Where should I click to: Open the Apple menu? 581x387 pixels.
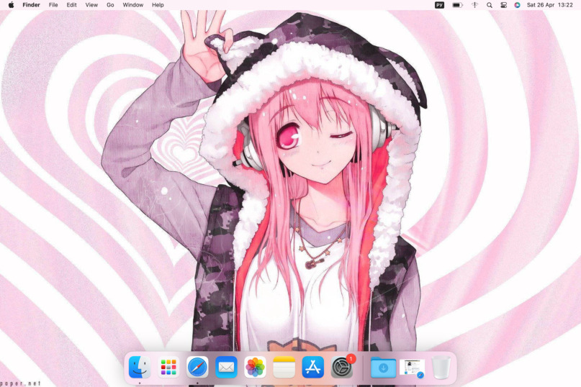11,5
